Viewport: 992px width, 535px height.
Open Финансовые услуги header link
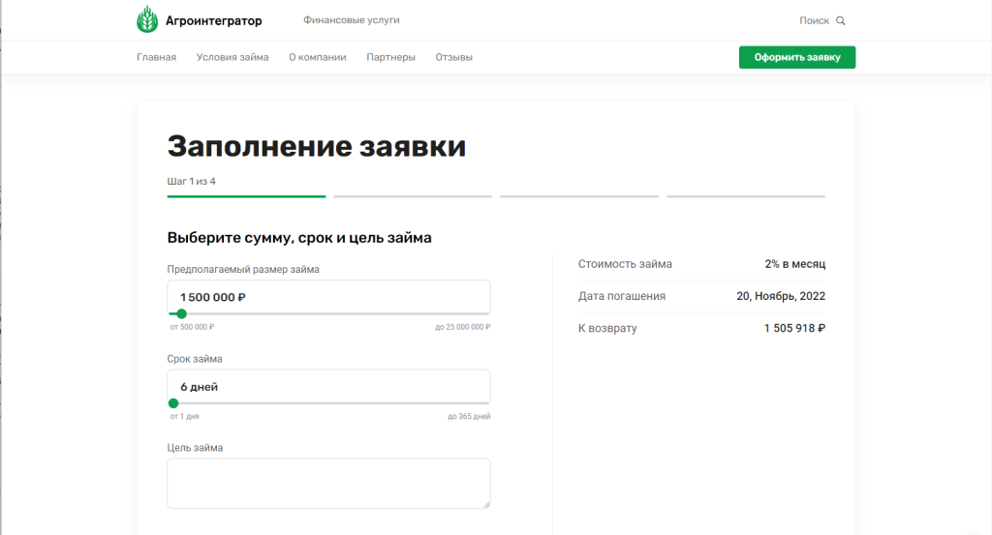(x=351, y=20)
